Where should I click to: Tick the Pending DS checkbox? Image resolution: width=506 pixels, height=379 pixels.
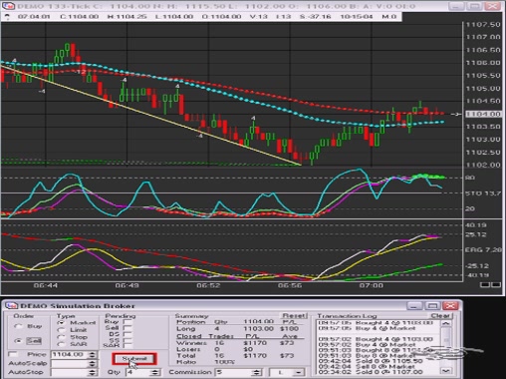127,334
